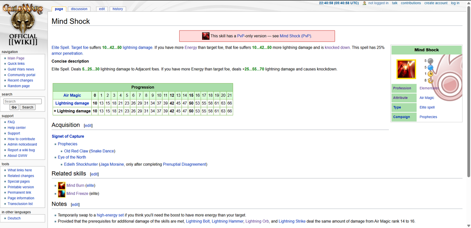Image resolution: width=471 pixels, height=228 pixels.
Task: Click the Mind Freeze skill icon
Action: [61, 193]
